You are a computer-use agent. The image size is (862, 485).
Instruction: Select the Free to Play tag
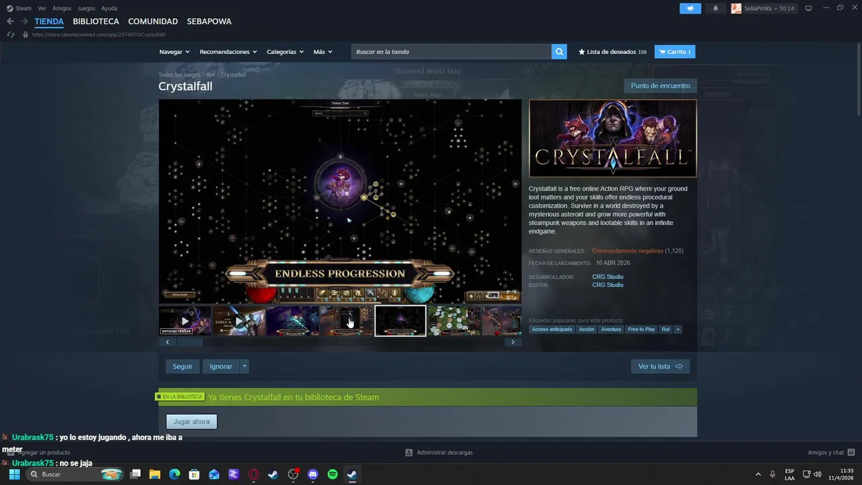[641, 329]
